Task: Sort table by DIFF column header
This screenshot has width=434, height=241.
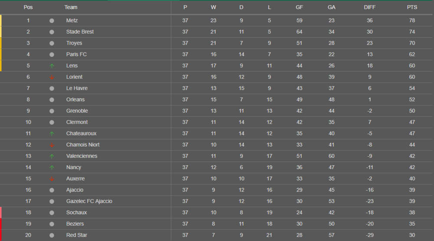Action: 369,7
